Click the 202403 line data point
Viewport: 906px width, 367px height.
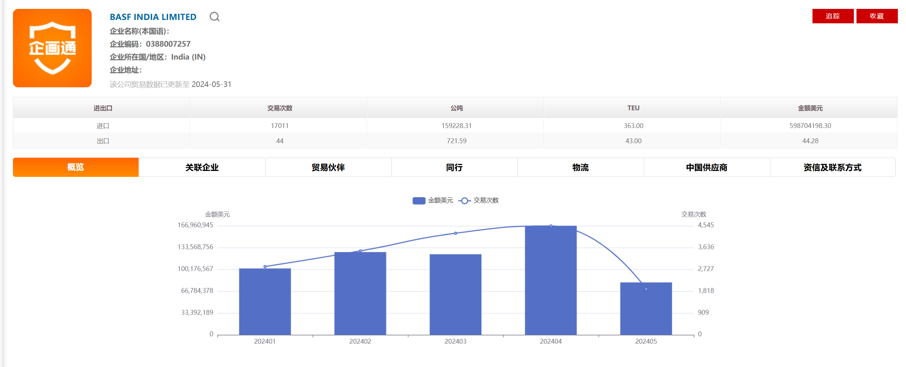[455, 233]
